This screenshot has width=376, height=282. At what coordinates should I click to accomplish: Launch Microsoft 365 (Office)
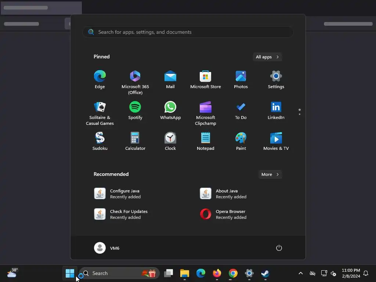click(135, 82)
